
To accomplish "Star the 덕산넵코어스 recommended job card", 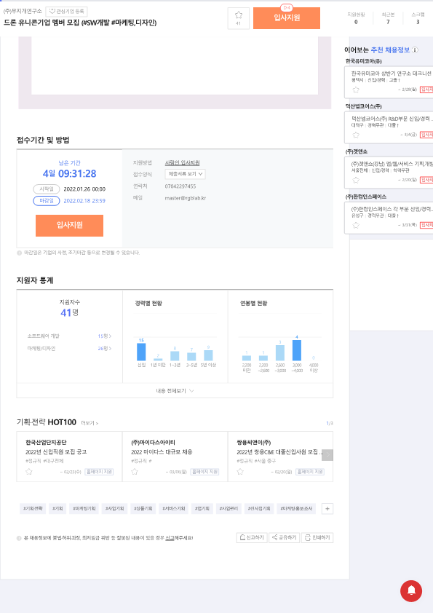I will (x=356, y=135).
